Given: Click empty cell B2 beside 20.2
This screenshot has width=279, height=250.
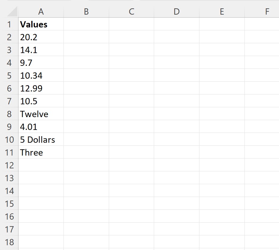Looking at the screenshot, I should (86, 37).
